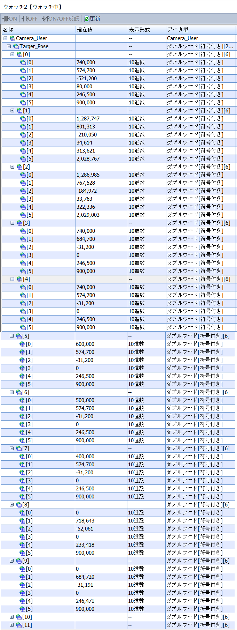237x630 pixels.
Task: Select the value cell 233,418
Action: [x=101, y=545]
